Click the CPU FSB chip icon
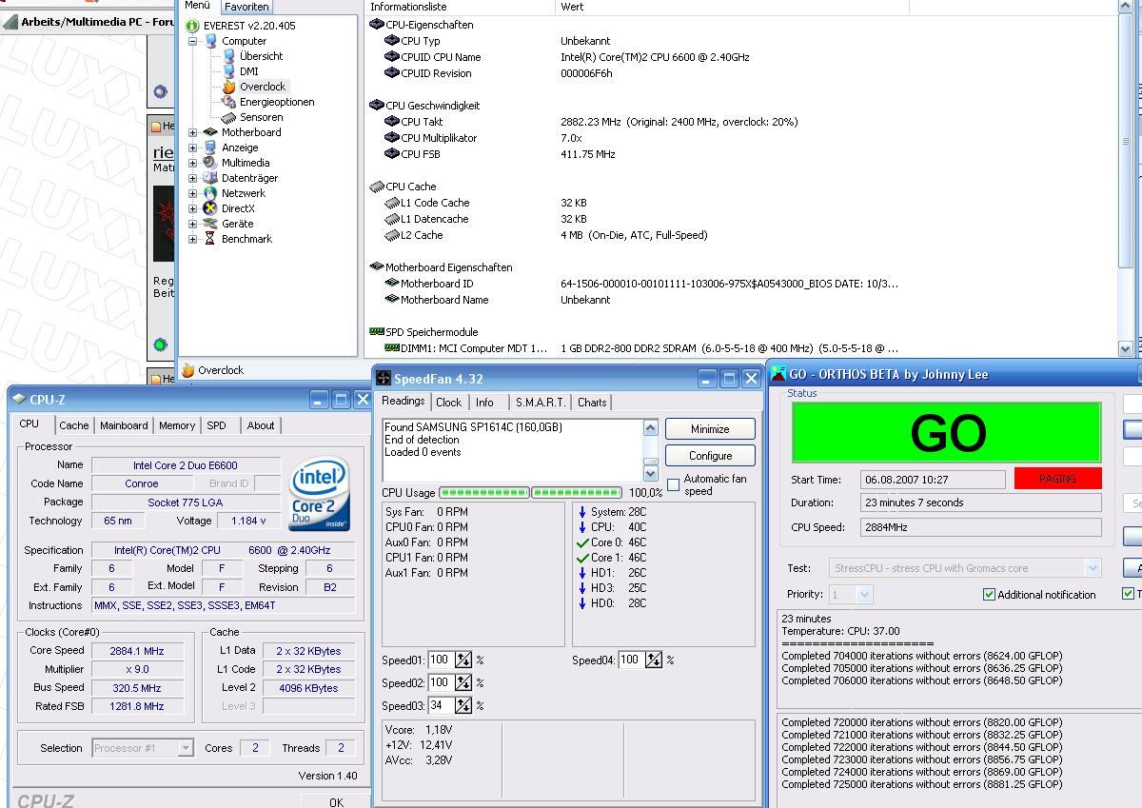 click(391, 154)
